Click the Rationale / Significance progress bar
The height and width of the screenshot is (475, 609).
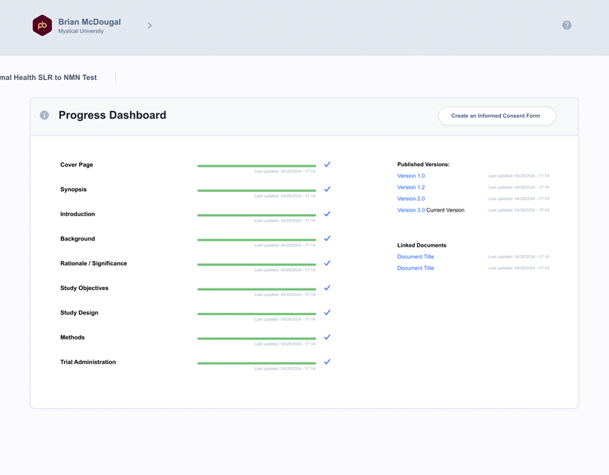coord(257,264)
